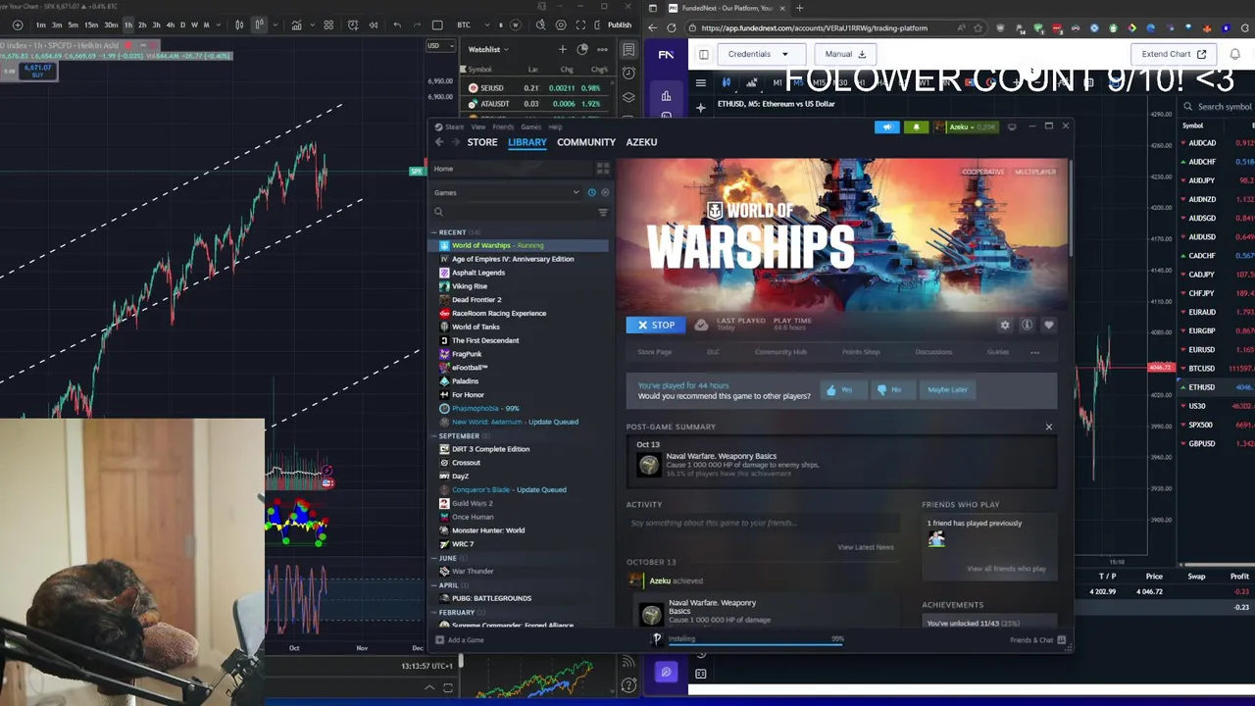Expand more game links ellipsis
This screenshot has width=1255, height=706.
pyautogui.click(x=1034, y=352)
